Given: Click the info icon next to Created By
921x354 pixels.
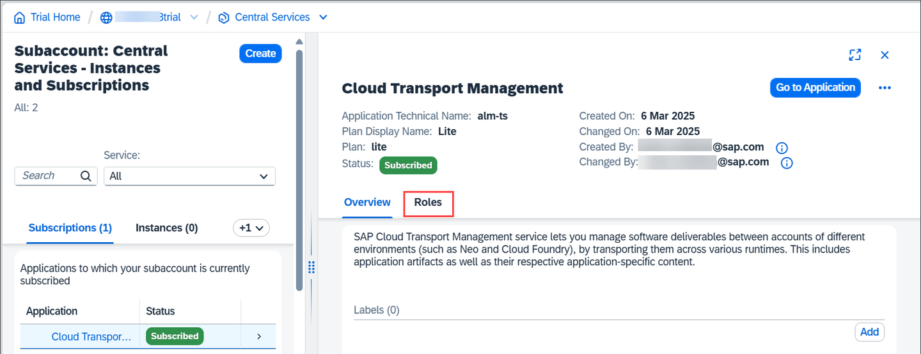Looking at the screenshot, I should (782, 148).
